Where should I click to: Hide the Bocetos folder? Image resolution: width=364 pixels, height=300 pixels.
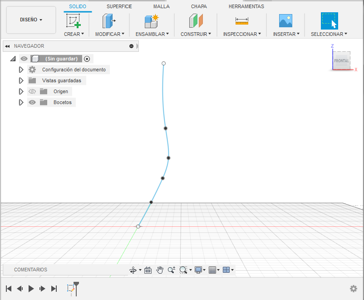click(x=32, y=102)
